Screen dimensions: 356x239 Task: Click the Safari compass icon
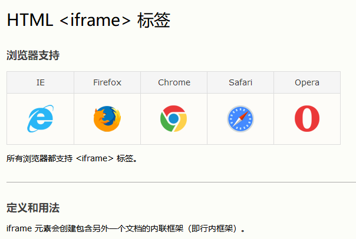(240, 119)
